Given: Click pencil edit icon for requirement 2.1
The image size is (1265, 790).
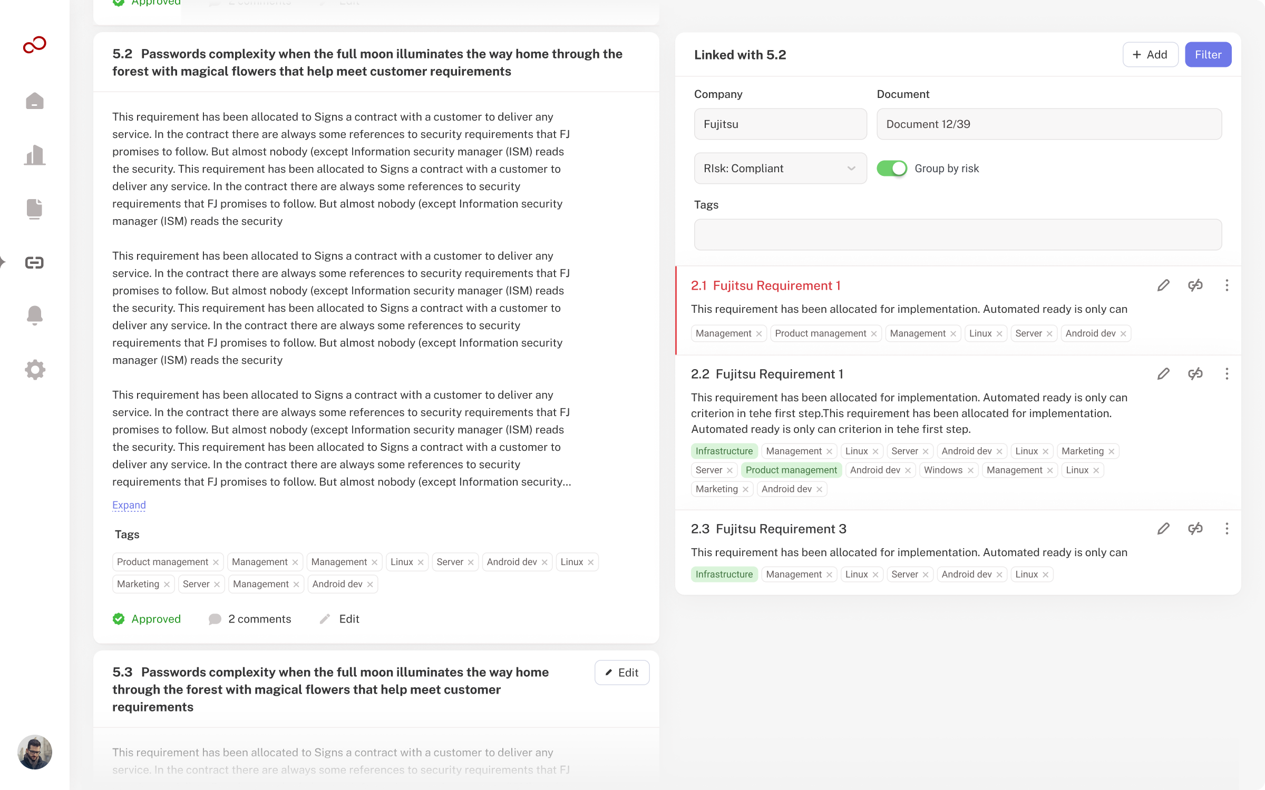Looking at the screenshot, I should (x=1163, y=285).
